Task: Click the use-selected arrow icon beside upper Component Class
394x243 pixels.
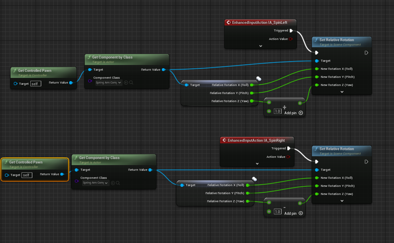Action: pyautogui.click(x=126, y=83)
